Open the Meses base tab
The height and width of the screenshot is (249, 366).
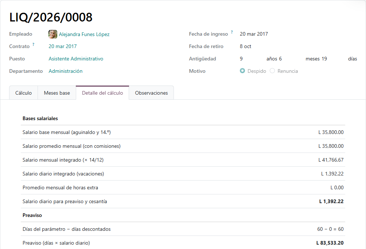pos(57,93)
